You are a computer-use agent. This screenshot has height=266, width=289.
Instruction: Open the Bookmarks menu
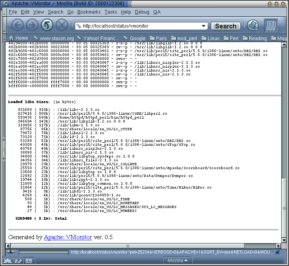89,12
